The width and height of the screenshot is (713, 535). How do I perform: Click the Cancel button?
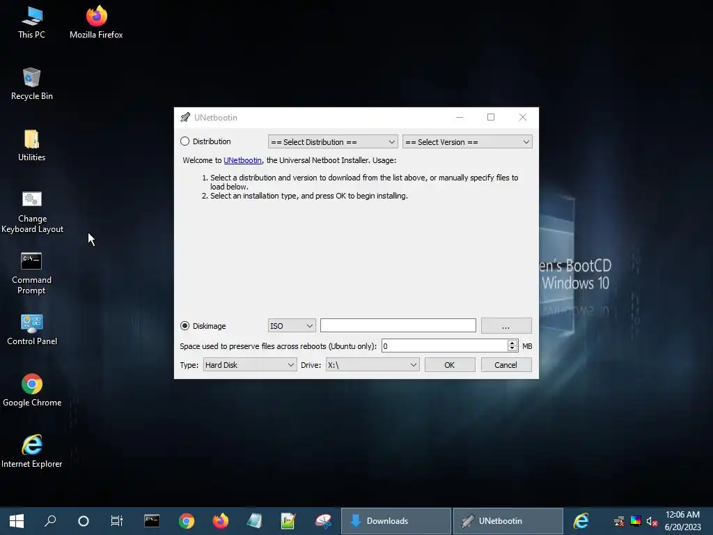point(506,365)
